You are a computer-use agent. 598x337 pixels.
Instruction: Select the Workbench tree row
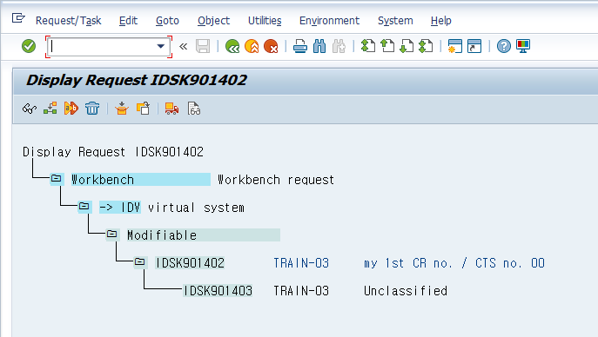point(141,180)
